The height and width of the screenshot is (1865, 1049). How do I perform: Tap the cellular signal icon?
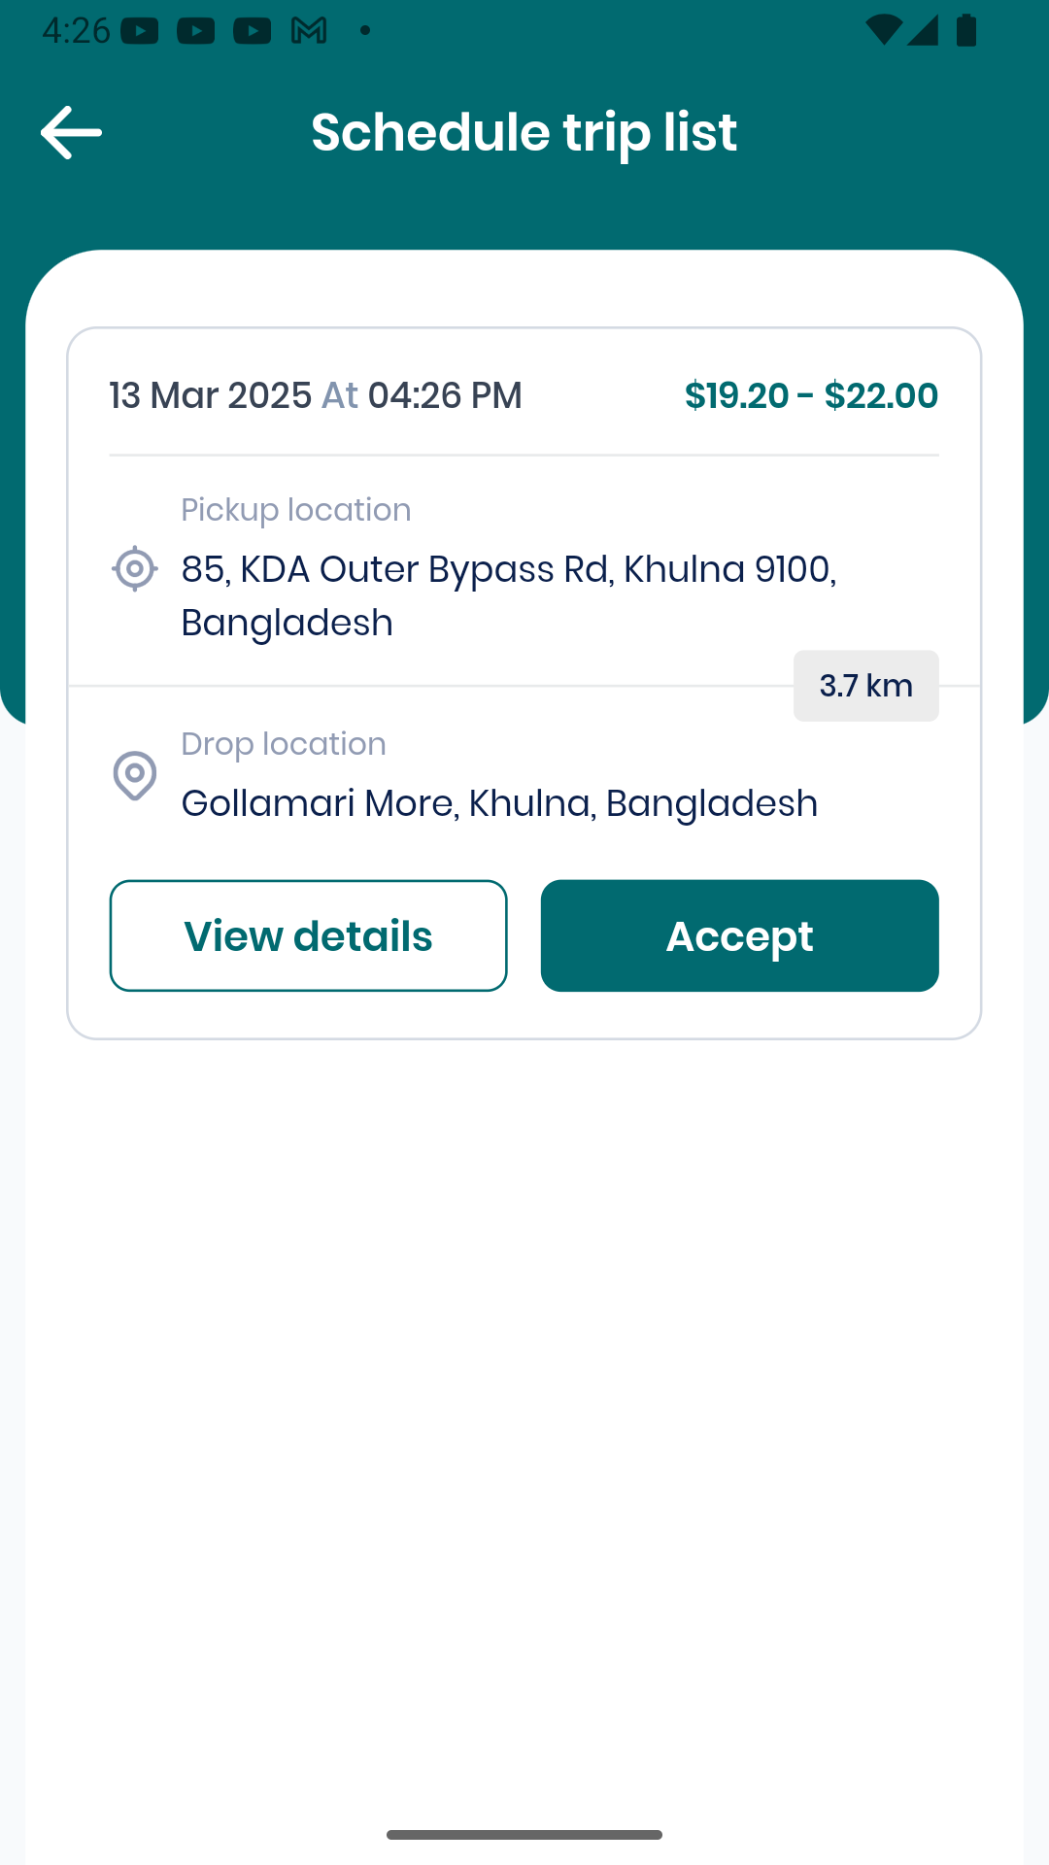(x=923, y=30)
